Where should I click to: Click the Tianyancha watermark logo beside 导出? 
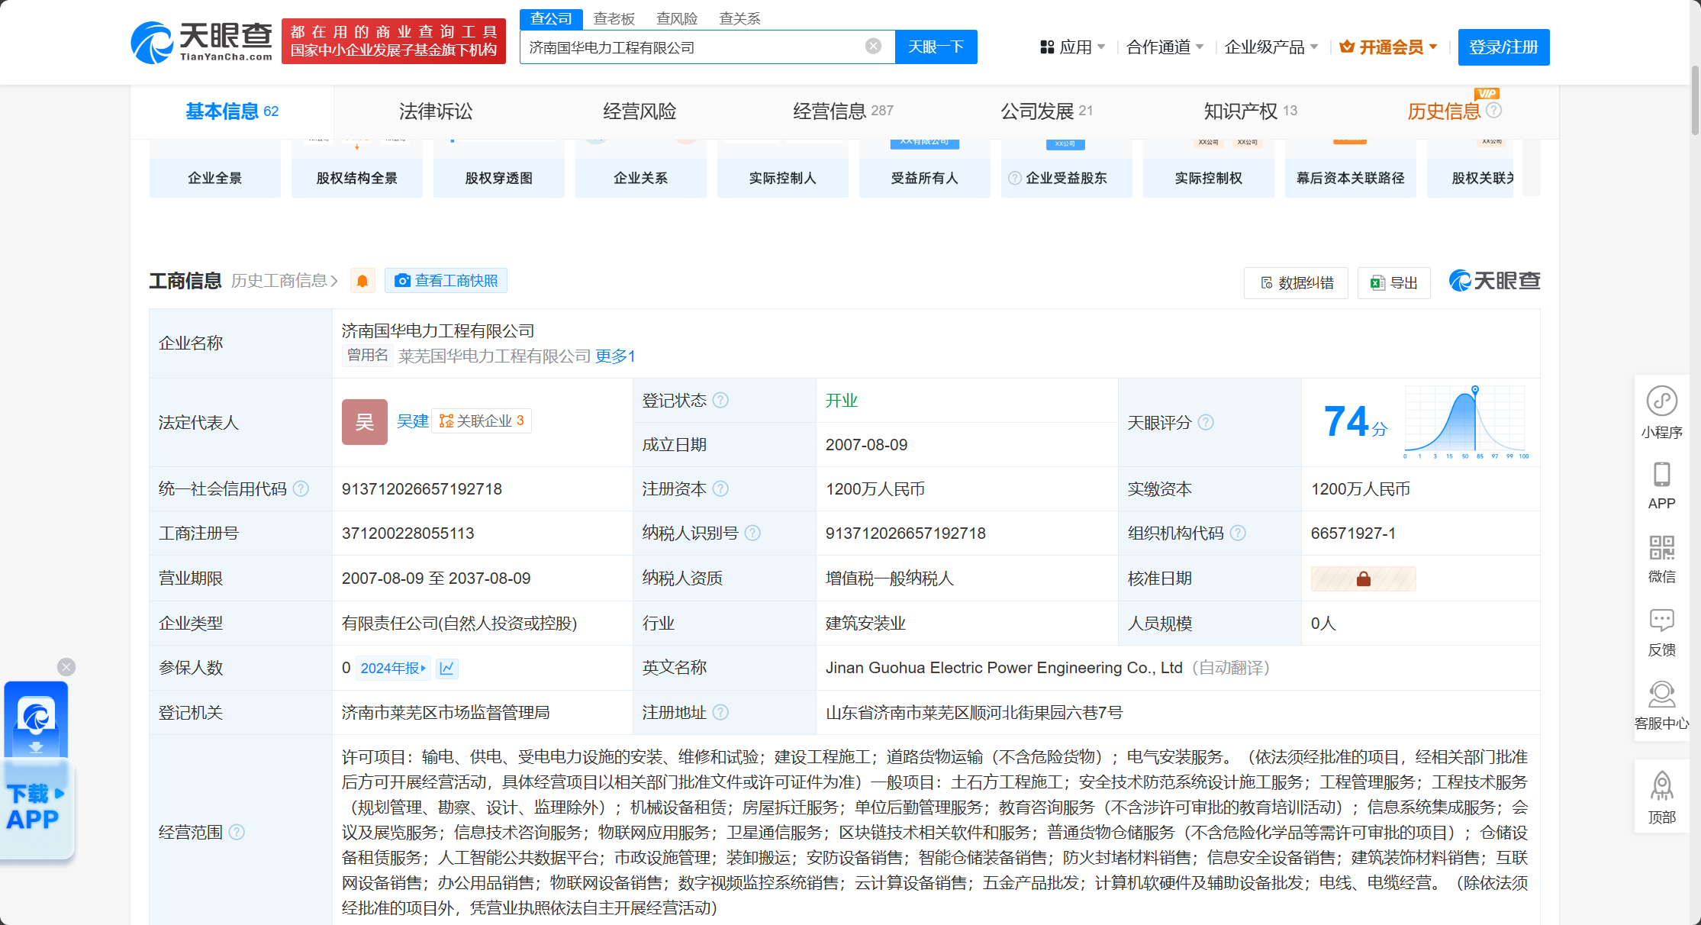tap(1494, 282)
